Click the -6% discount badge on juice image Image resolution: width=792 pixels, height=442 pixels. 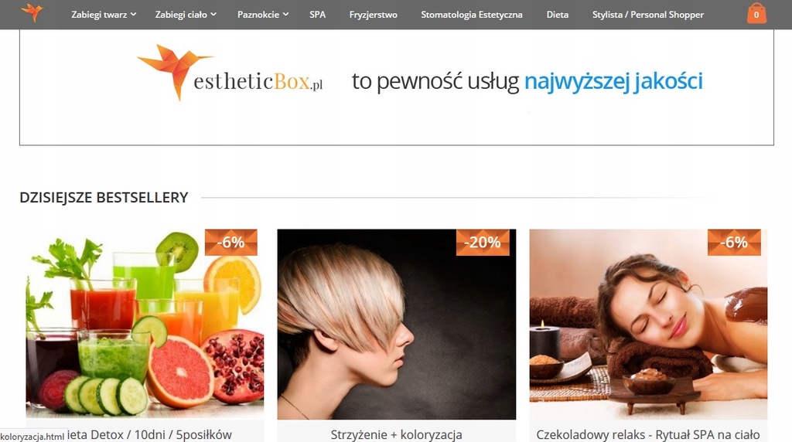[x=230, y=242]
